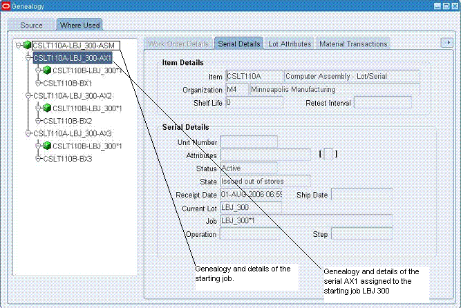Click the Minneapolis Manufacturing field
461x308 pixels.
[335, 89]
